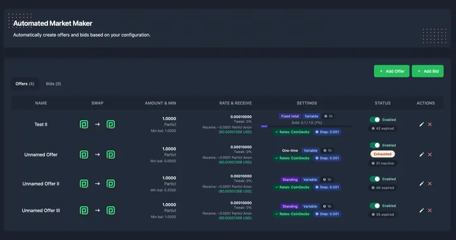456x240 pixels.
Task: Select the Unnamed Offer name
Action: [x=41, y=155]
